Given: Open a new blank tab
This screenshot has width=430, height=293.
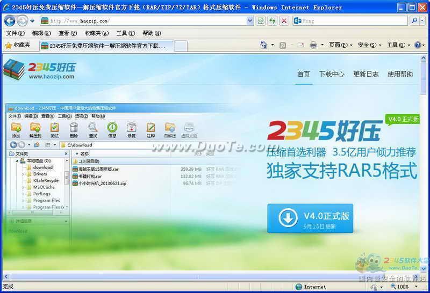Looking at the screenshot, I should pyautogui.click(x=181, y=46).
